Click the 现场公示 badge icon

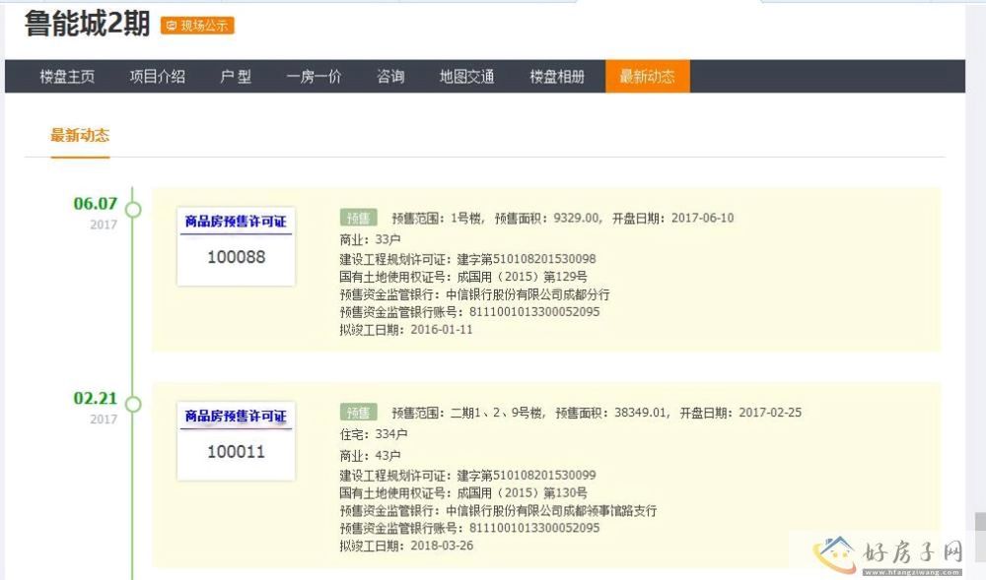pyautogui.click(x=197, y=26)
